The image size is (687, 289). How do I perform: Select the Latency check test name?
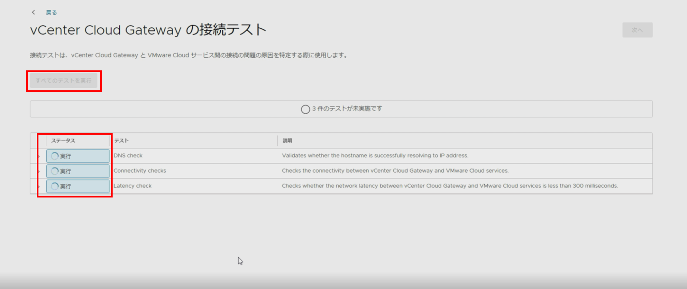132,186
